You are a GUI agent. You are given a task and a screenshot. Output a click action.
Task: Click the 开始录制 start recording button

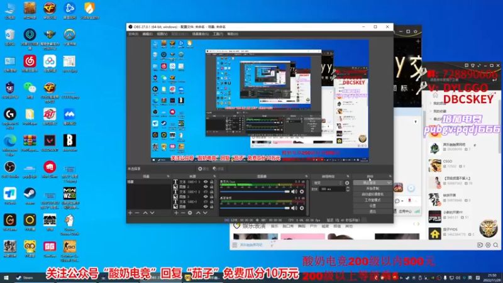[372, 188]
